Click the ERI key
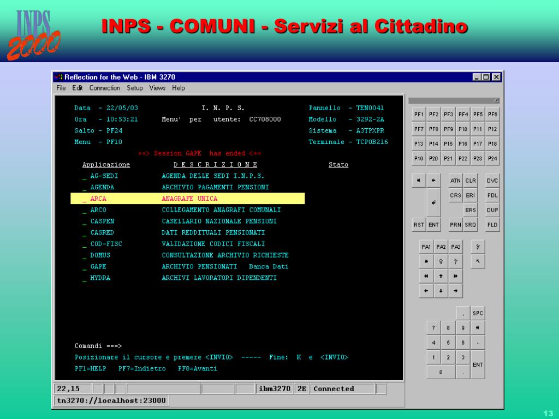Screen dimensions: 559x419 coord(470,195)
